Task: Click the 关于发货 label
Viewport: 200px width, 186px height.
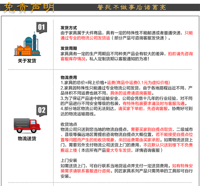Action: pyautogui.click(x=27, y=61)
